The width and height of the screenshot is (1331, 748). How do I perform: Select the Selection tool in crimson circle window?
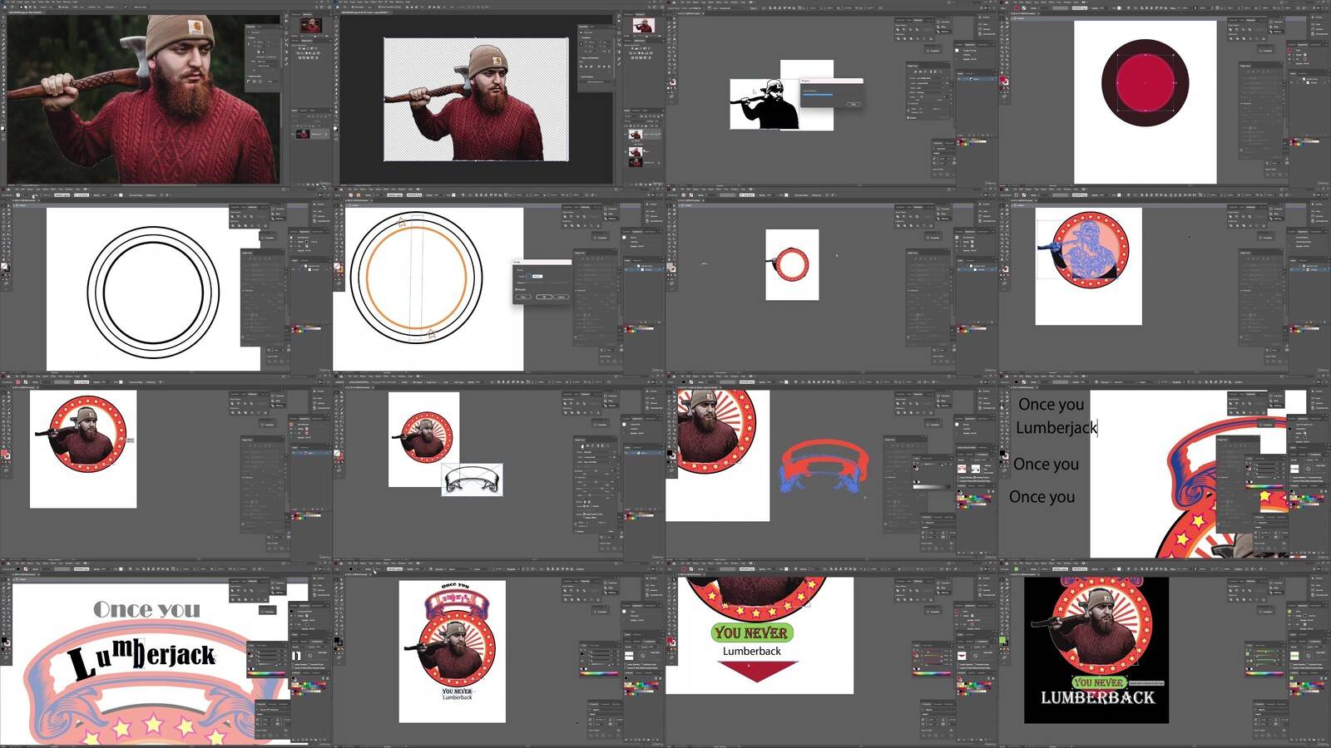pyautogui.click(x=1002, y=20)
